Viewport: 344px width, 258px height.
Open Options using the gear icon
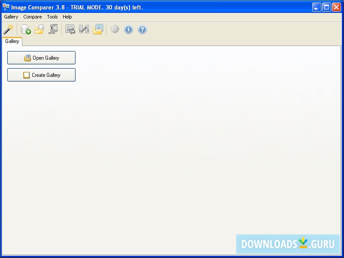point(115,29)
